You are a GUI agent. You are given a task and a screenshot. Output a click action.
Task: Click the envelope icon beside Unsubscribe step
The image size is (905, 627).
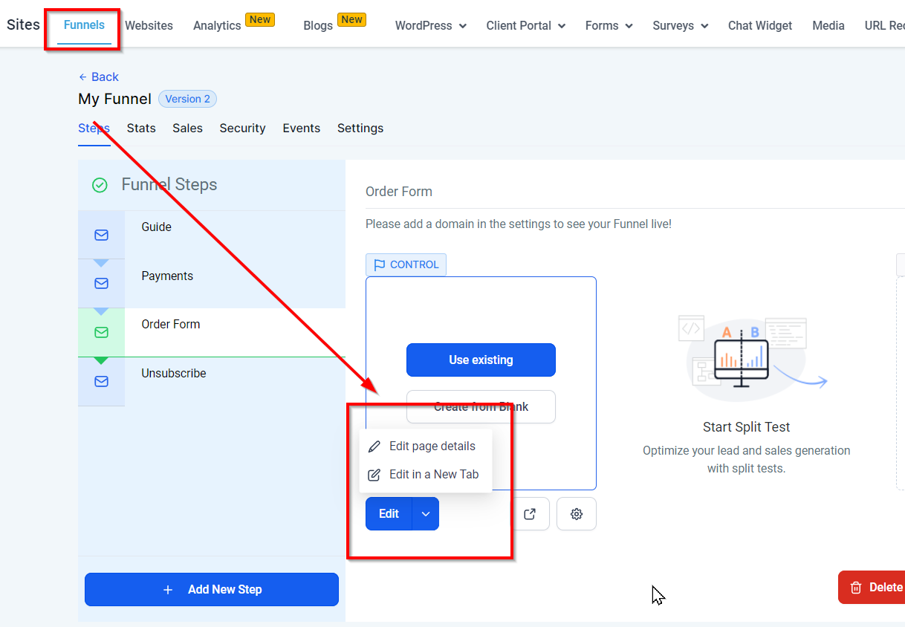tap(101, 381)
